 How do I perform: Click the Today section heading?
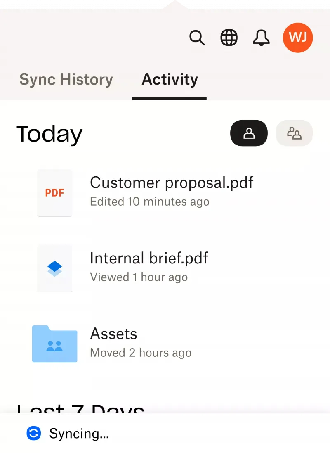pos(49,134)
